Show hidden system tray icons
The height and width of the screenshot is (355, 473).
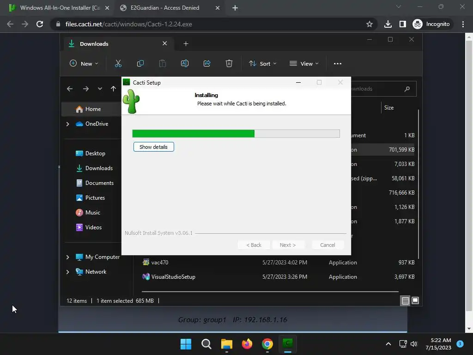[388, 344]
